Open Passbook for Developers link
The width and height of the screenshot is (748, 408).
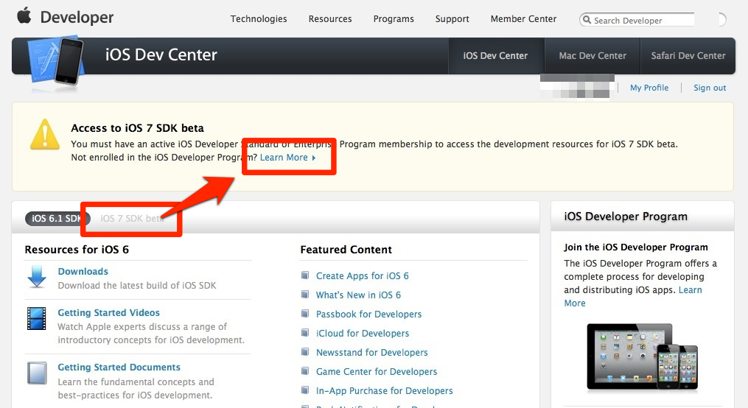[368, 314]
